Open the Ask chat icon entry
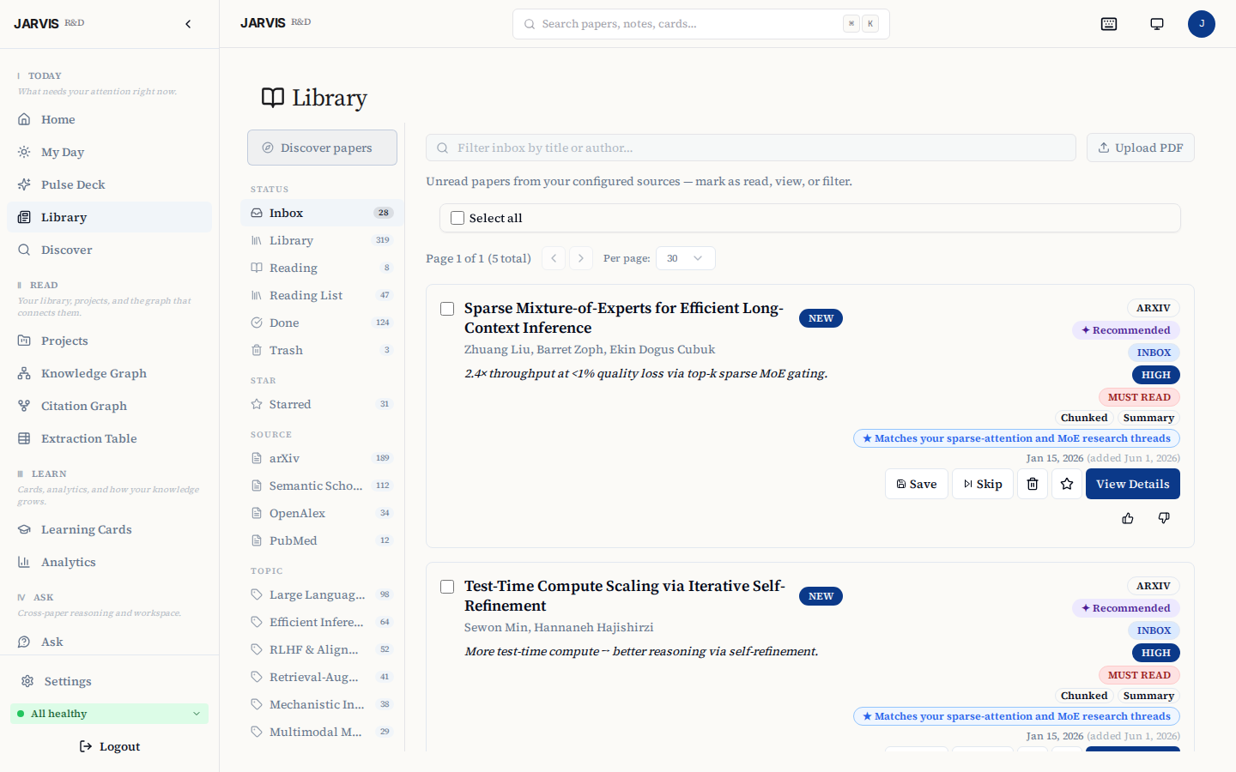The height and width of the screenshot is (772, 1236). click(x=109, y=642)
